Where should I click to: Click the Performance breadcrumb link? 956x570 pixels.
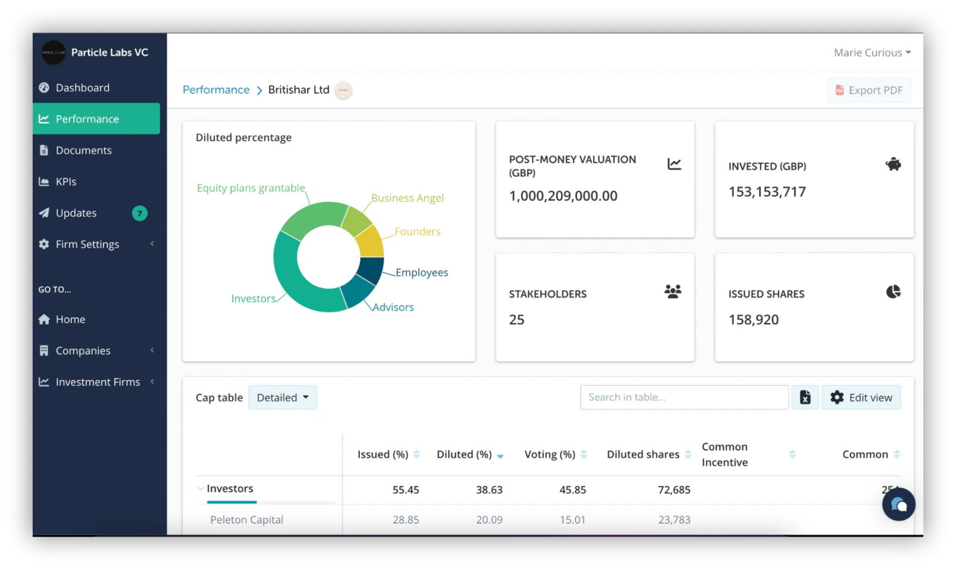click(x=216, y=90)
